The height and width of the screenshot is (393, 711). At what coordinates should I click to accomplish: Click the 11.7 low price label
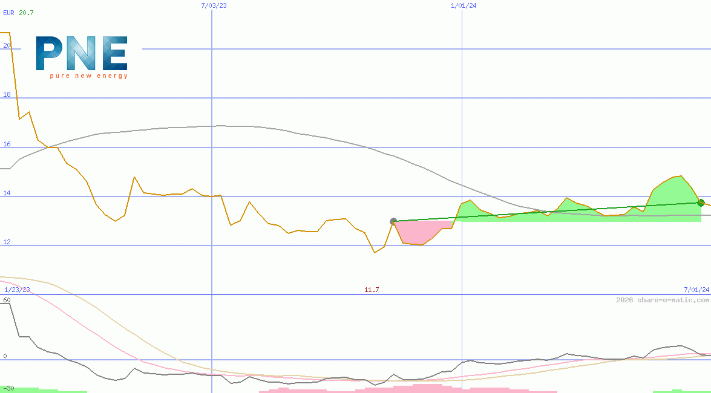372,290
